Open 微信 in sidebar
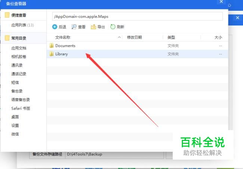 [15, 134]
